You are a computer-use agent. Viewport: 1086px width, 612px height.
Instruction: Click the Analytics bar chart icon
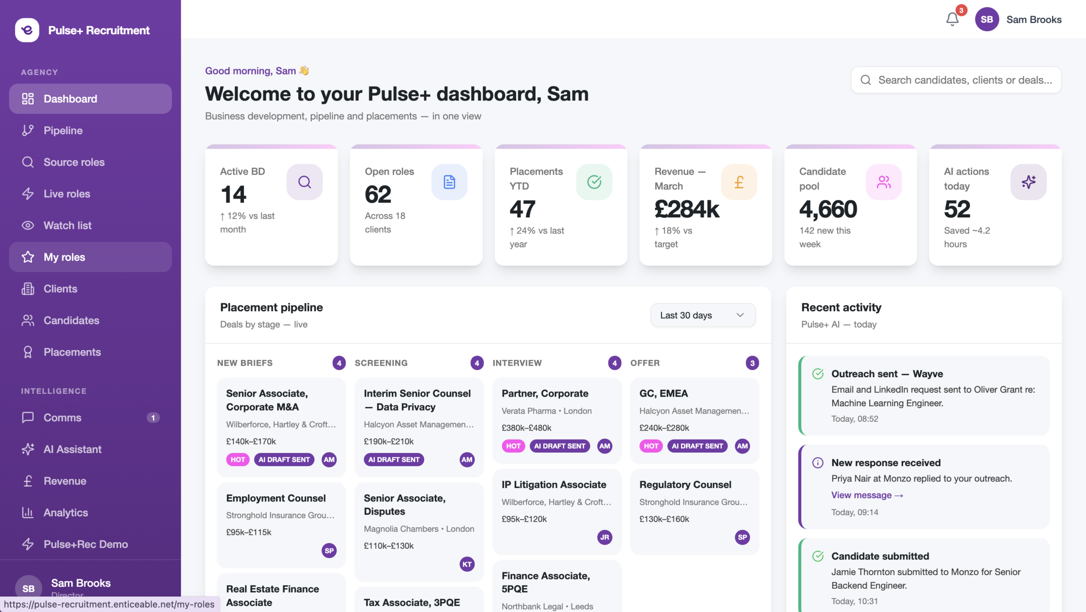[x=28, y=513]
